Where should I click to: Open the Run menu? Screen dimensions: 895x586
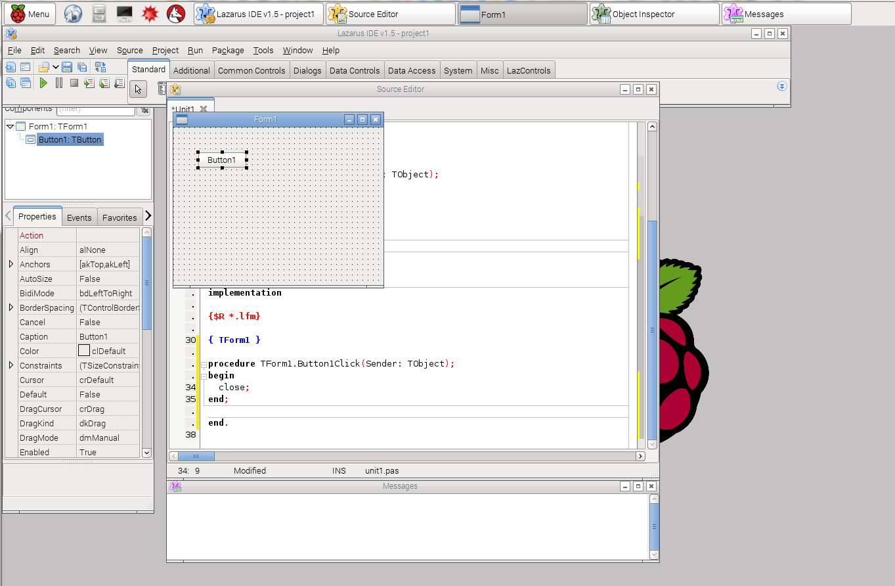195,50
